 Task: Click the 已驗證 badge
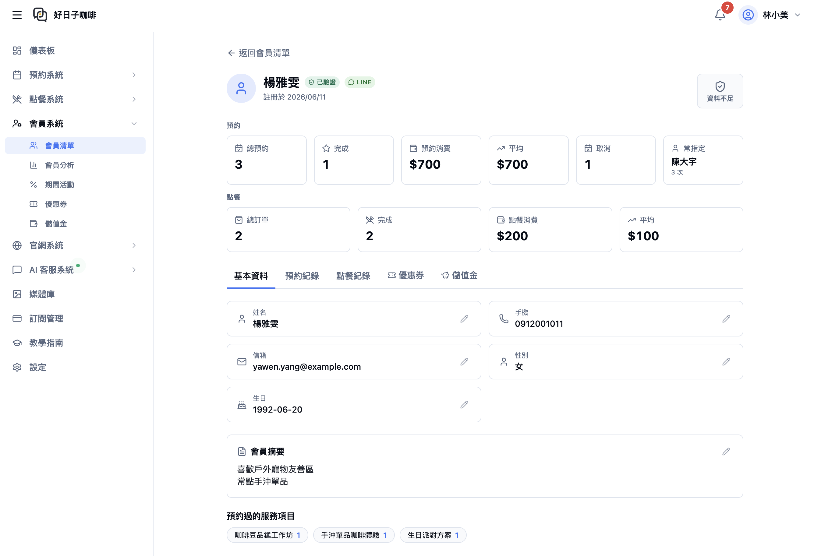322,82
